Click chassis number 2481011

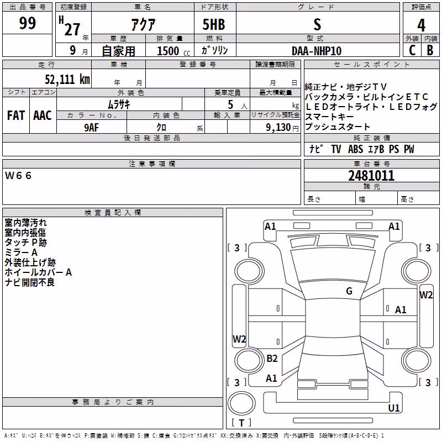point(371,176)
